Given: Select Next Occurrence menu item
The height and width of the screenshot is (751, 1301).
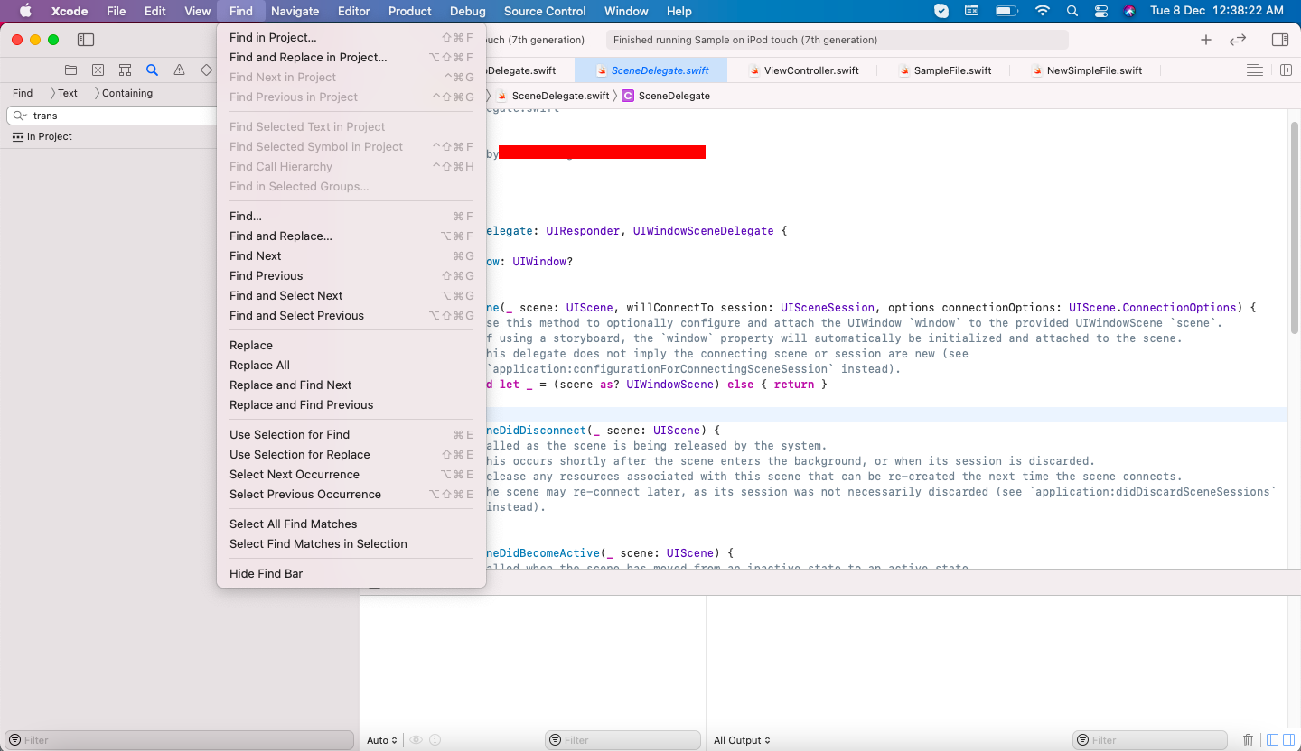Looking at the screenshot, I should 351,474.
